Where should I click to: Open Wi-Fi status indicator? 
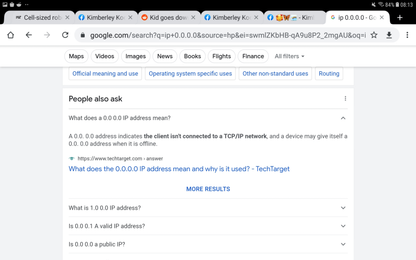[x=381, y=4]
